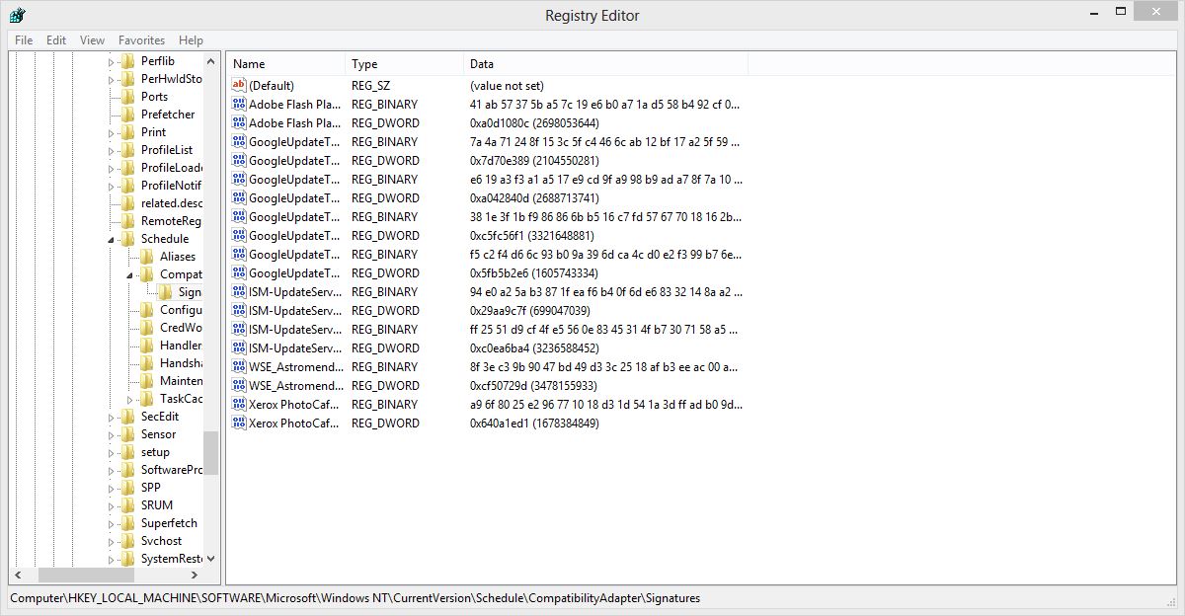The width and height of the screenshot is (1185, 616).
Task: Open the View menu
Action: [x=92, y=40]
